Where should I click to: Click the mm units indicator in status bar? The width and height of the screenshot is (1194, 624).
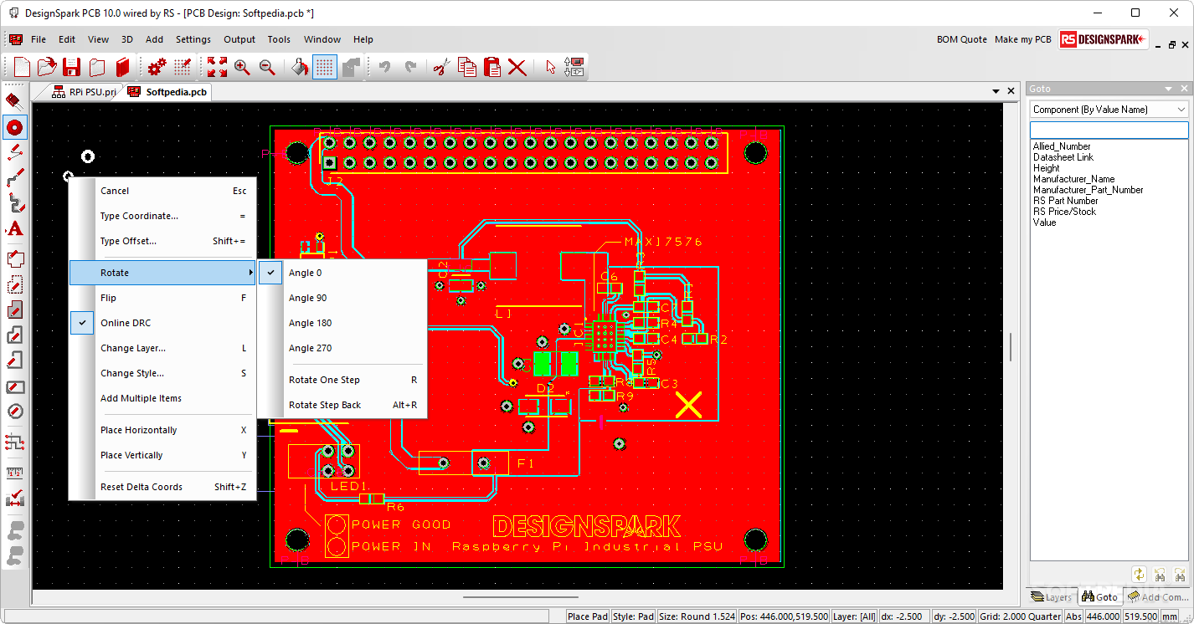point(1168,616)
